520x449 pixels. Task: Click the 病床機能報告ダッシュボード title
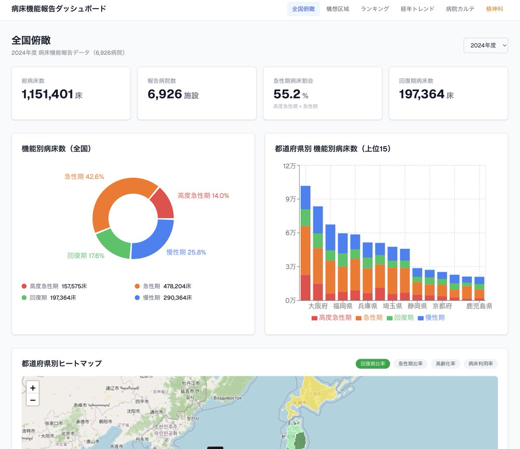[58, 9]
